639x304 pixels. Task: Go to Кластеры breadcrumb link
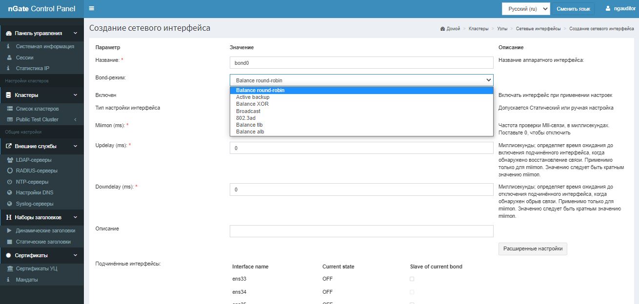479,29
